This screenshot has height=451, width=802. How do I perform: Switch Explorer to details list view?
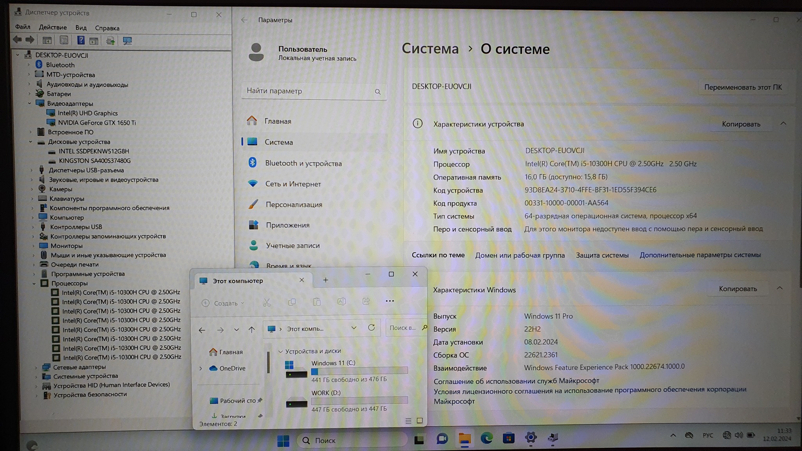(408, 421)
